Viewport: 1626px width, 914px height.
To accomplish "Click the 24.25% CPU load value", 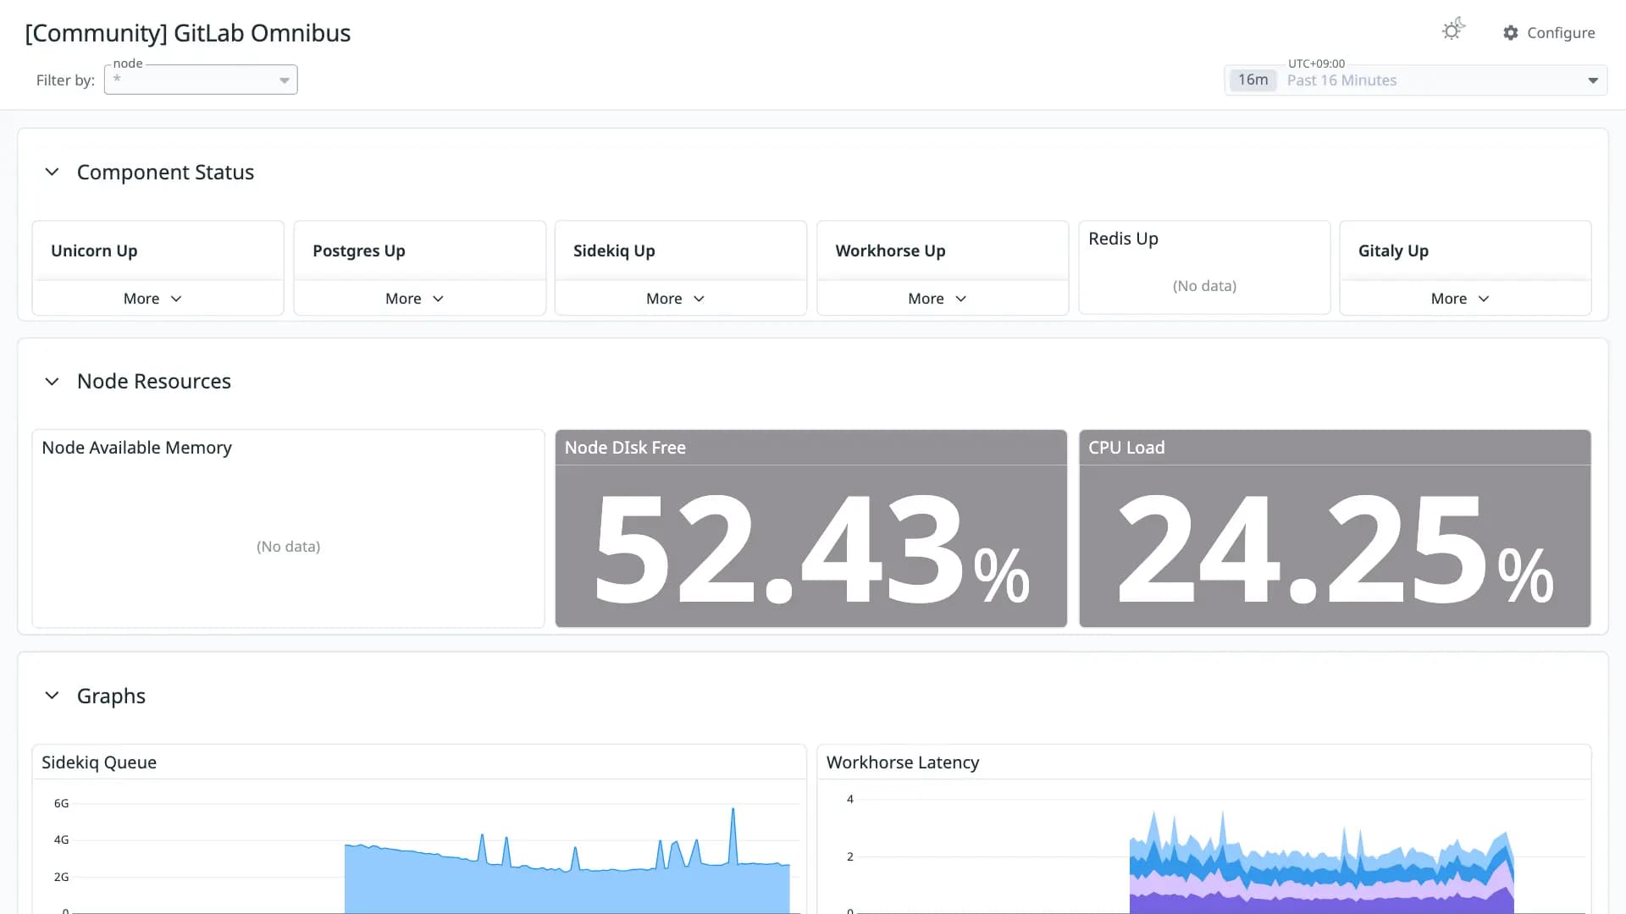I will (1335, 548).
